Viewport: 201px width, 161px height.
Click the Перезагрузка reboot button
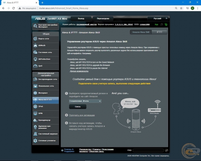tap(103, 18)
